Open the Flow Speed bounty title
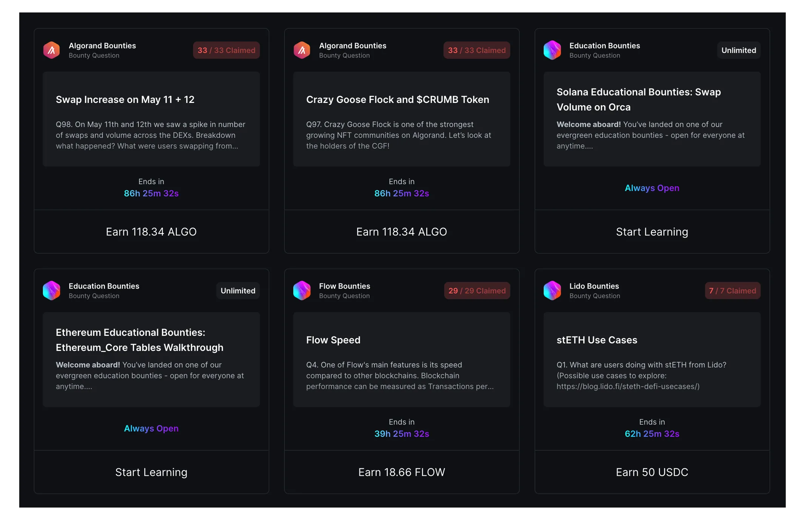This screenshot has width=805, height=520. [x=333, y=340]
